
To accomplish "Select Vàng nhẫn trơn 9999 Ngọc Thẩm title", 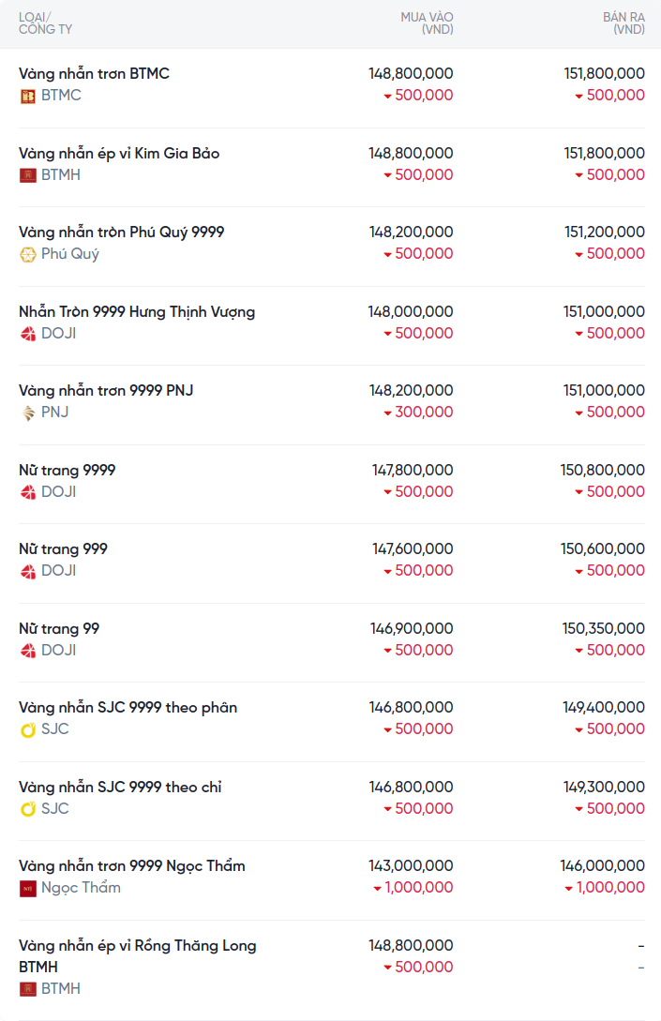I will (x=132, y=865).
